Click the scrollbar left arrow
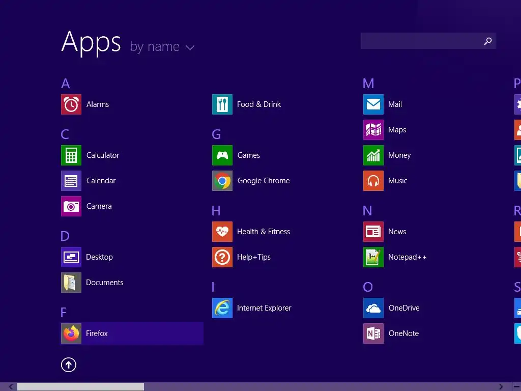 click(11, 387)
